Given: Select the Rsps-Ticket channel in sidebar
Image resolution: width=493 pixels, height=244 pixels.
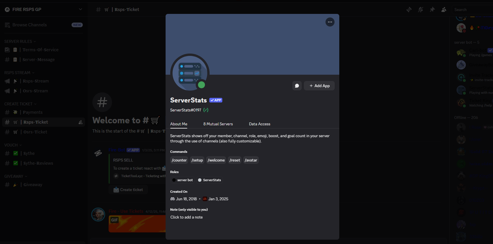Looking at the screenshot, I should tap(43, 122).
